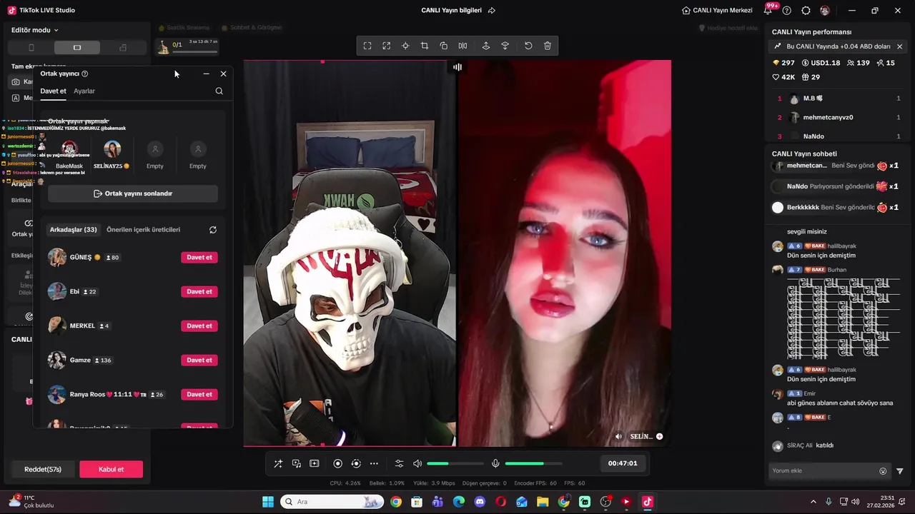
Task: Mute the speaker output
Action: (x=417, y=463)
